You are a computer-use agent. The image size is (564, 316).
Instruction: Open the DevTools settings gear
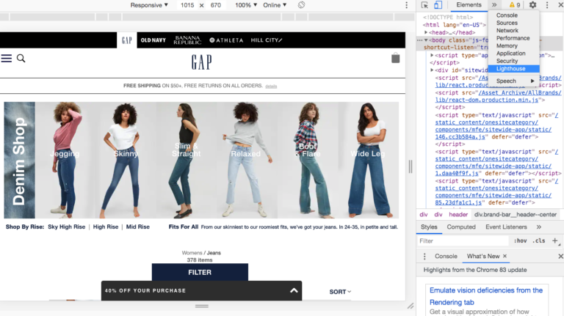tap(532, 5)
